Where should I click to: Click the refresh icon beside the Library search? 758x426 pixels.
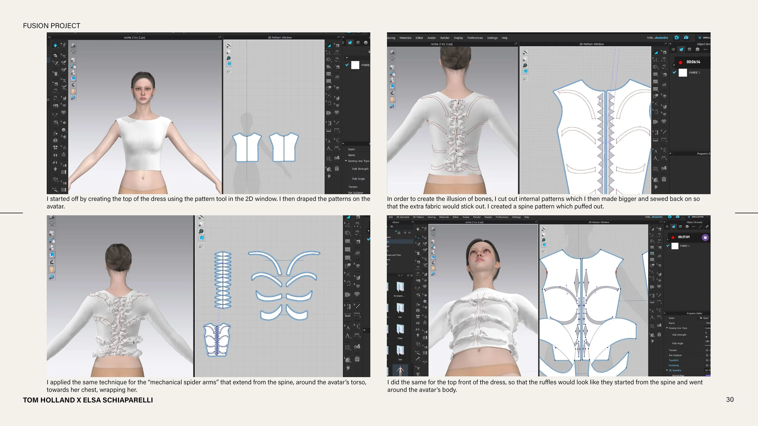[408, 275]
